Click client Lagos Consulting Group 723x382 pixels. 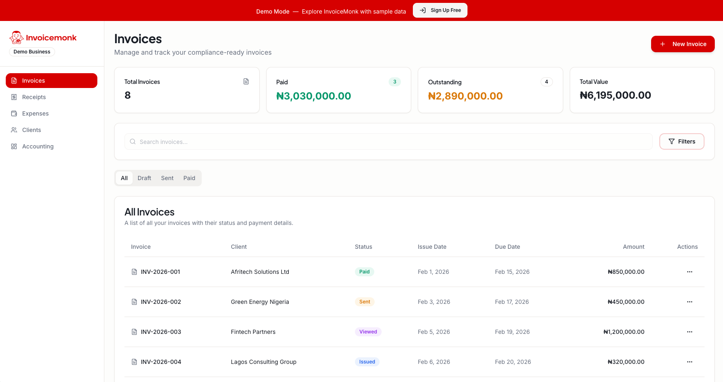264,362
